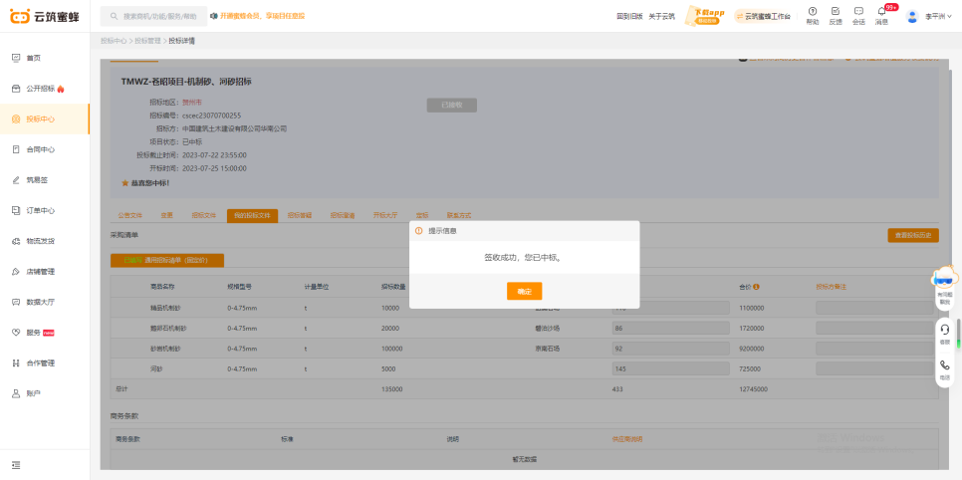Click the 确定 confirm button
Screen dimensions: 962x480
point(525,291)
